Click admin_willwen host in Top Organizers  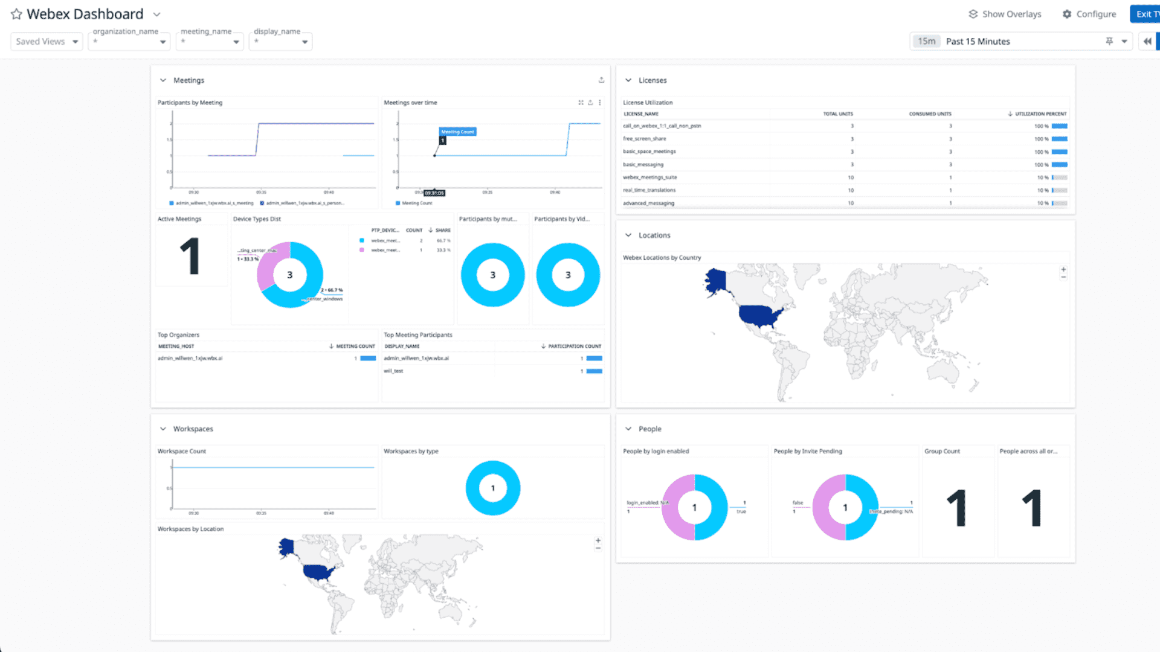click(x=190, y=359)
